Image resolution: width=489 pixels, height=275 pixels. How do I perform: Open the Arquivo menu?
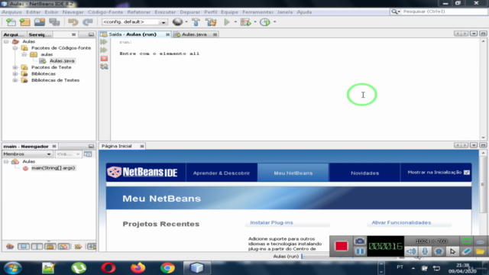(12, 12)
